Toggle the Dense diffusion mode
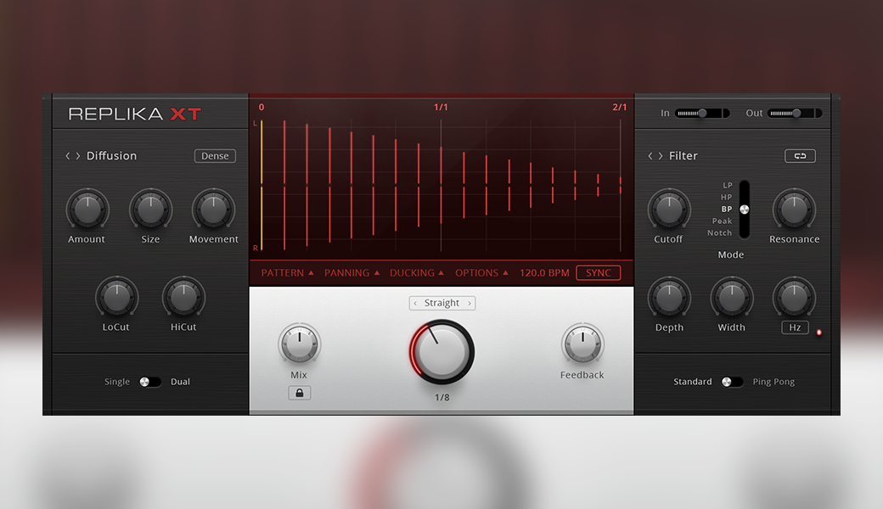The width and height of the screenshot is (883, 509). pos(215,156)
